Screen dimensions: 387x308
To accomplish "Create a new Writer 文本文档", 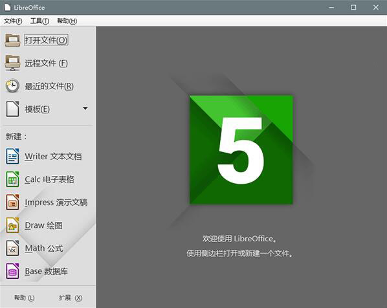I will tap(53, 157).
